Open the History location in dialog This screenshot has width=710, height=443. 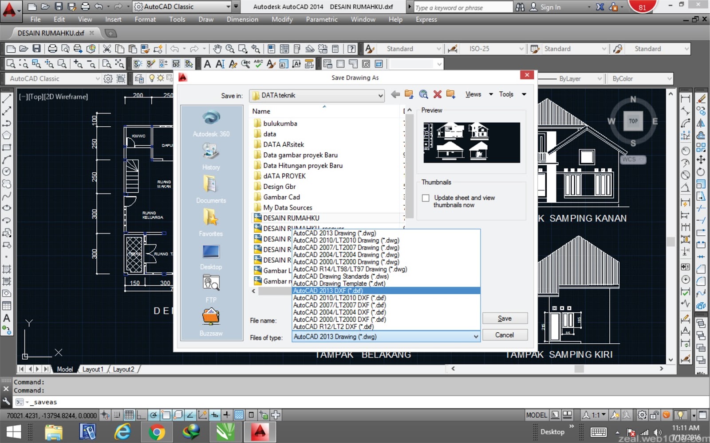[211, 157]
